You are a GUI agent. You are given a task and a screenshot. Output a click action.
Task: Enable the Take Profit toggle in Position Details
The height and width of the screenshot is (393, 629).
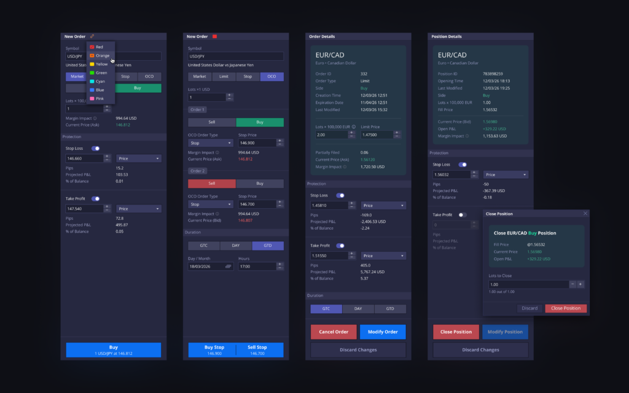coord(463,214)
